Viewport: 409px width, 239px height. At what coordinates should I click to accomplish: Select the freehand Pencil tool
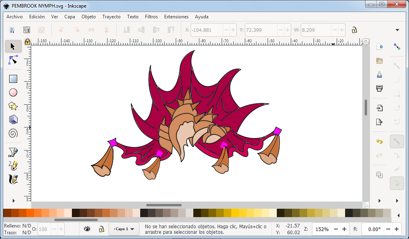[13, 166]
